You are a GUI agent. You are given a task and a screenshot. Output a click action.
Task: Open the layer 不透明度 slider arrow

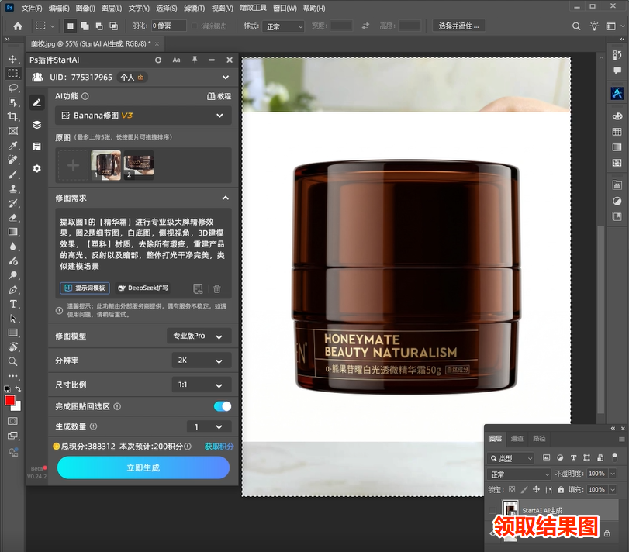click(x=613, y=474)
